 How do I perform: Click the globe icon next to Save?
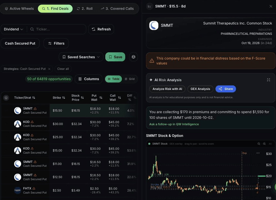tap(133, 57)
